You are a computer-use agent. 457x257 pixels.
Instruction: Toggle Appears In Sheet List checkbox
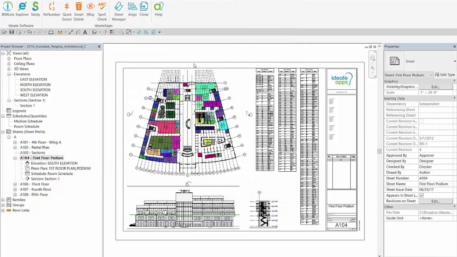pyautogui.click(x=422, y=195)
